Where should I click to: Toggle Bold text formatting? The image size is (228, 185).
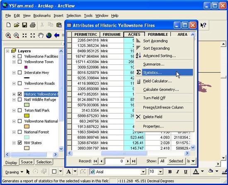tap(170, 172)
